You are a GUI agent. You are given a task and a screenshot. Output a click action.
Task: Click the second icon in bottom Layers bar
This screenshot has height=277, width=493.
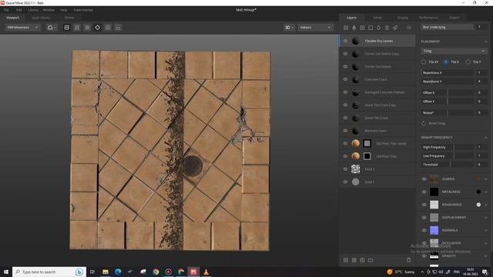pyautogui.click(x=354, y=260)
